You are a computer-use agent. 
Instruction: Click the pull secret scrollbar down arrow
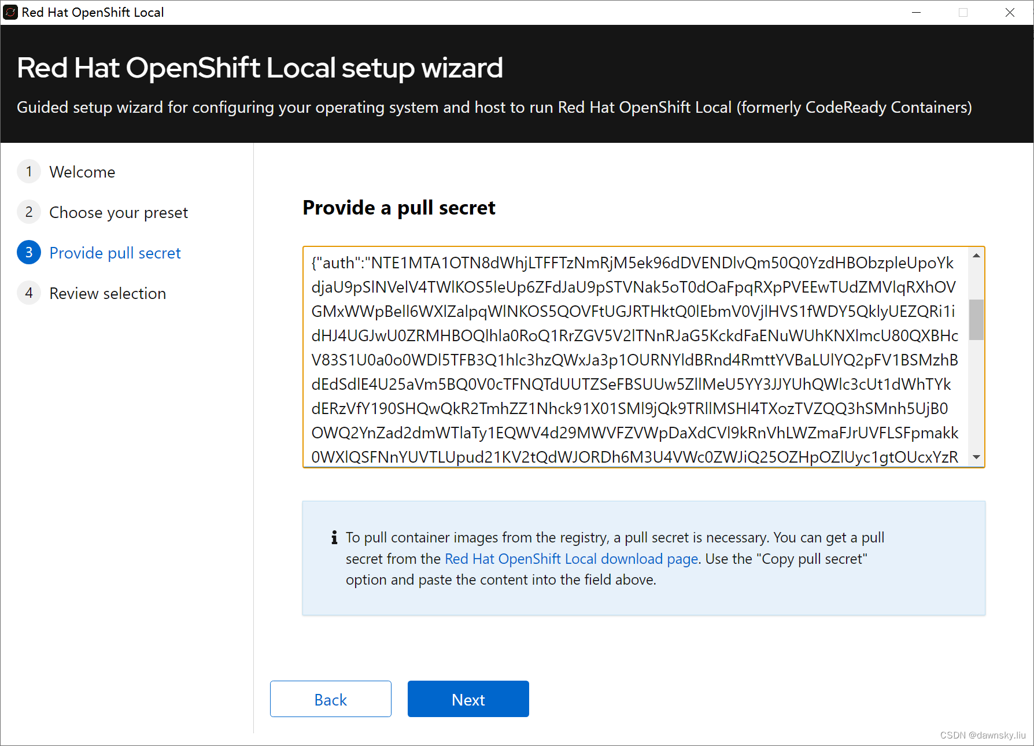click(976, 457)
